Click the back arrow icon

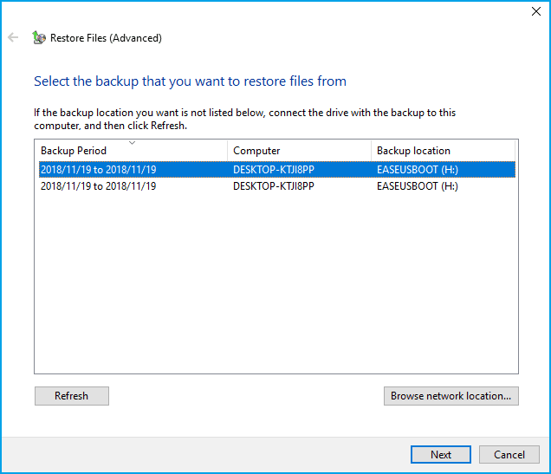coord(13,37)
